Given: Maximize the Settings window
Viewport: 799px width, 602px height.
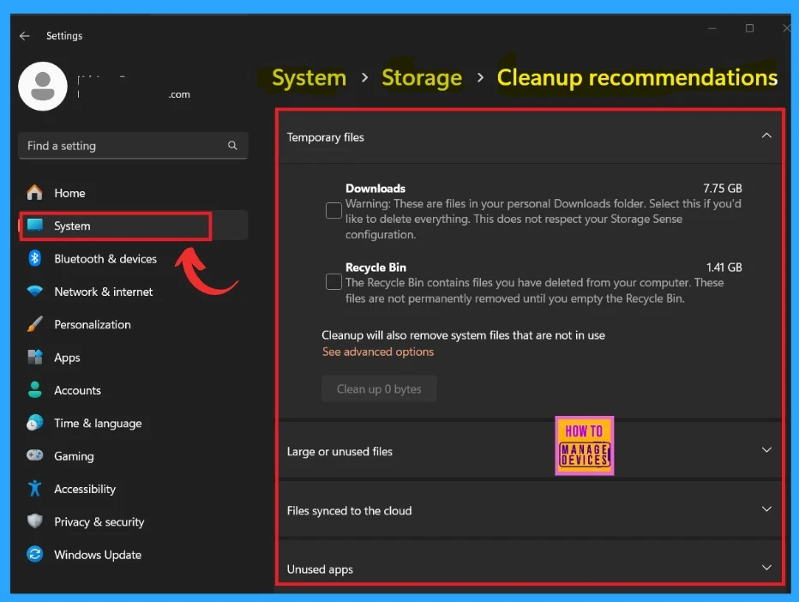Looking at the screenshot, I should pyautogui.click(x=749, y=28).
